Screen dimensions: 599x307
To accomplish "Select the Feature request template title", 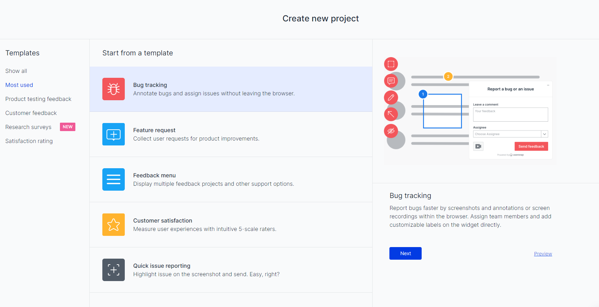I will point(154,130).
